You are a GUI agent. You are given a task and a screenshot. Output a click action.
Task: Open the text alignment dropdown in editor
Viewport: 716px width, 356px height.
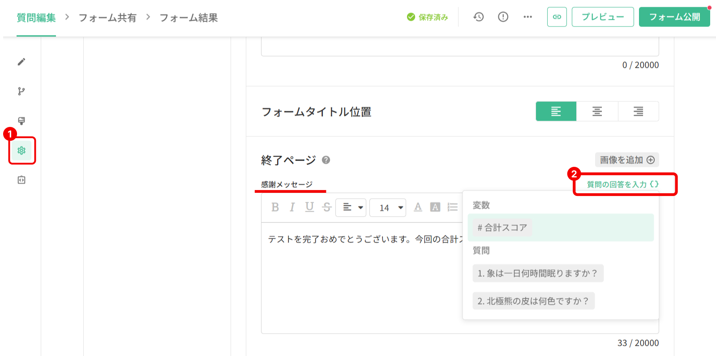pyautogui.click(x=351, y=208)
